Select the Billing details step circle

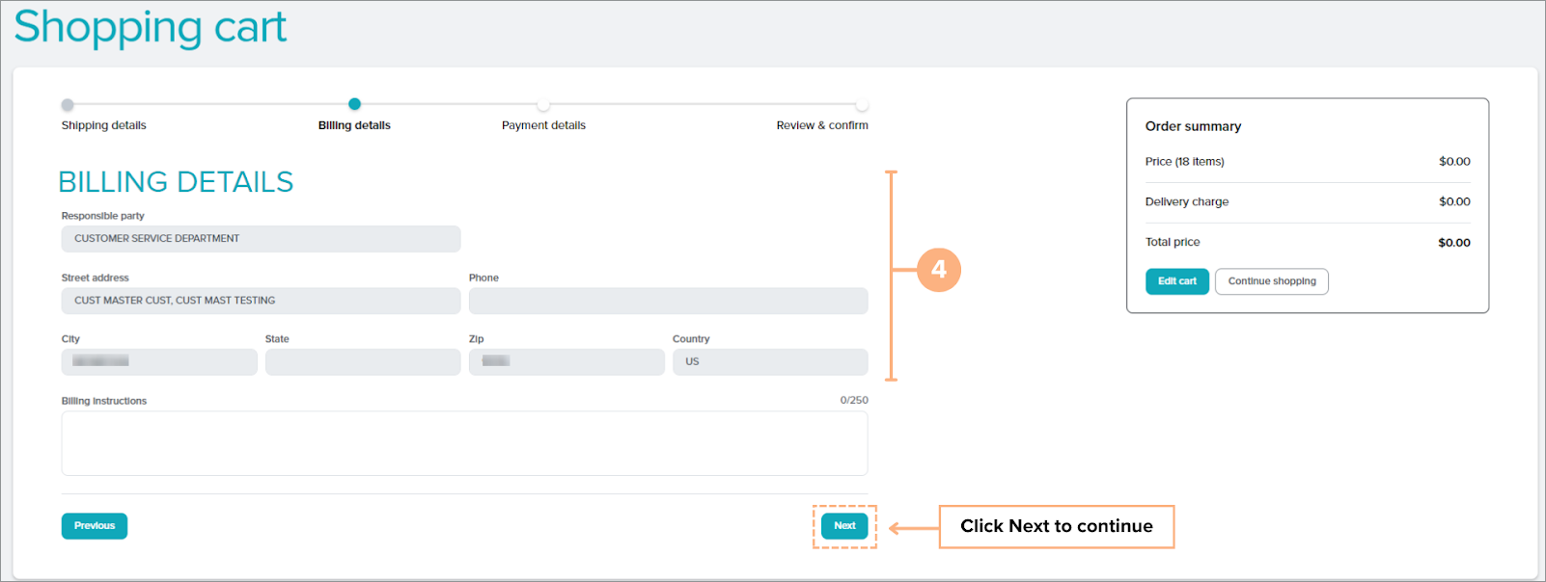pos(354,104)
